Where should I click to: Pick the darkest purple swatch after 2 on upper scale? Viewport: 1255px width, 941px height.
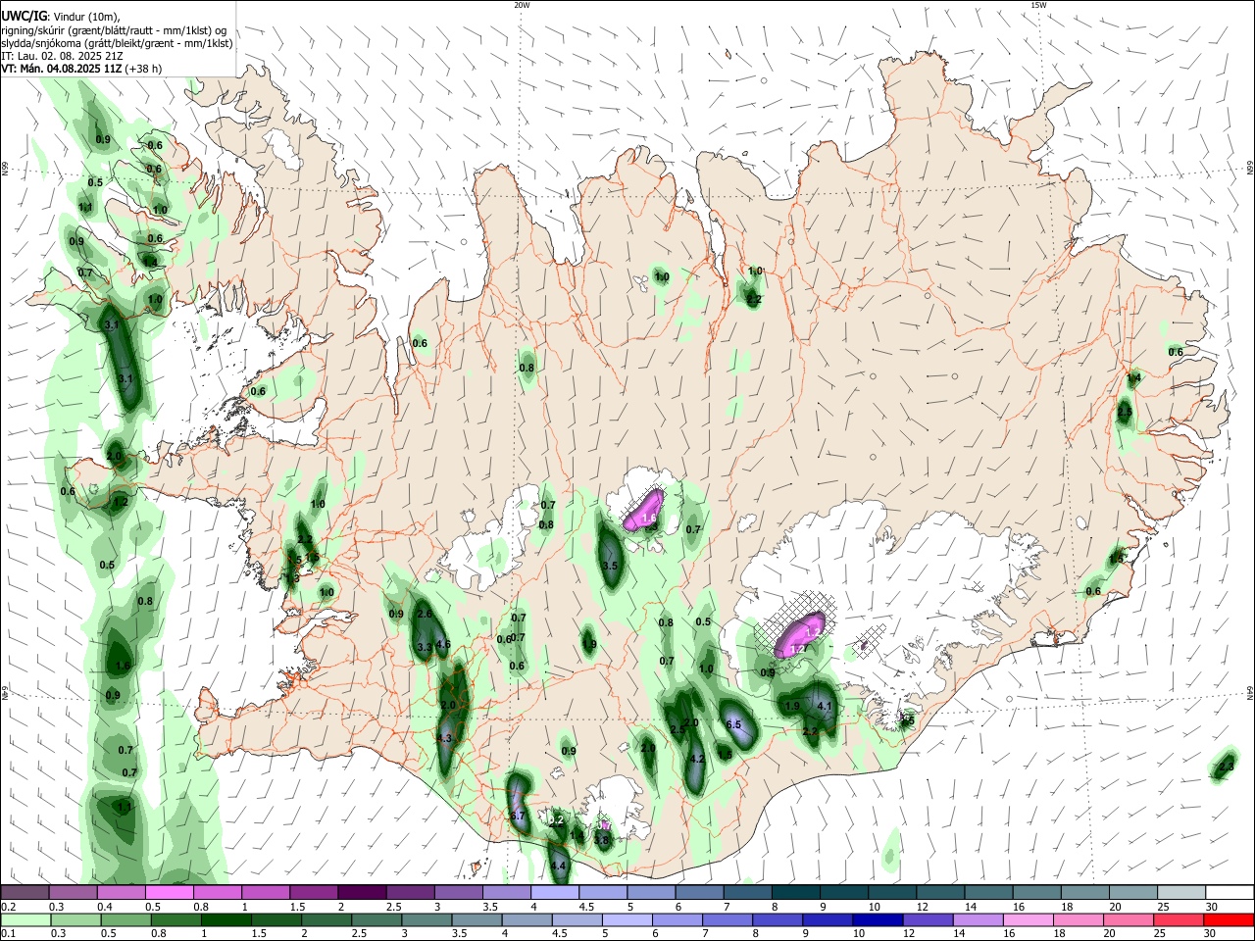[x=362, y=892]
